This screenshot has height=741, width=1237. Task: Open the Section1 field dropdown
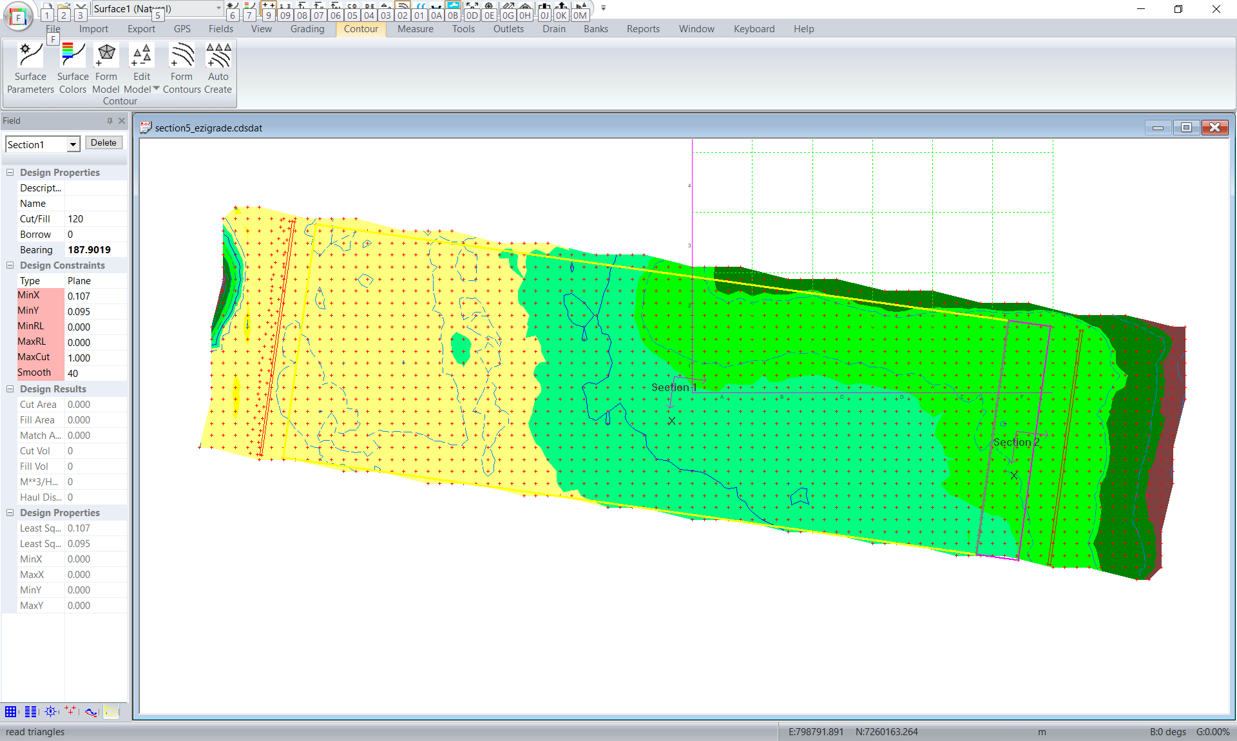pos(73,145)
